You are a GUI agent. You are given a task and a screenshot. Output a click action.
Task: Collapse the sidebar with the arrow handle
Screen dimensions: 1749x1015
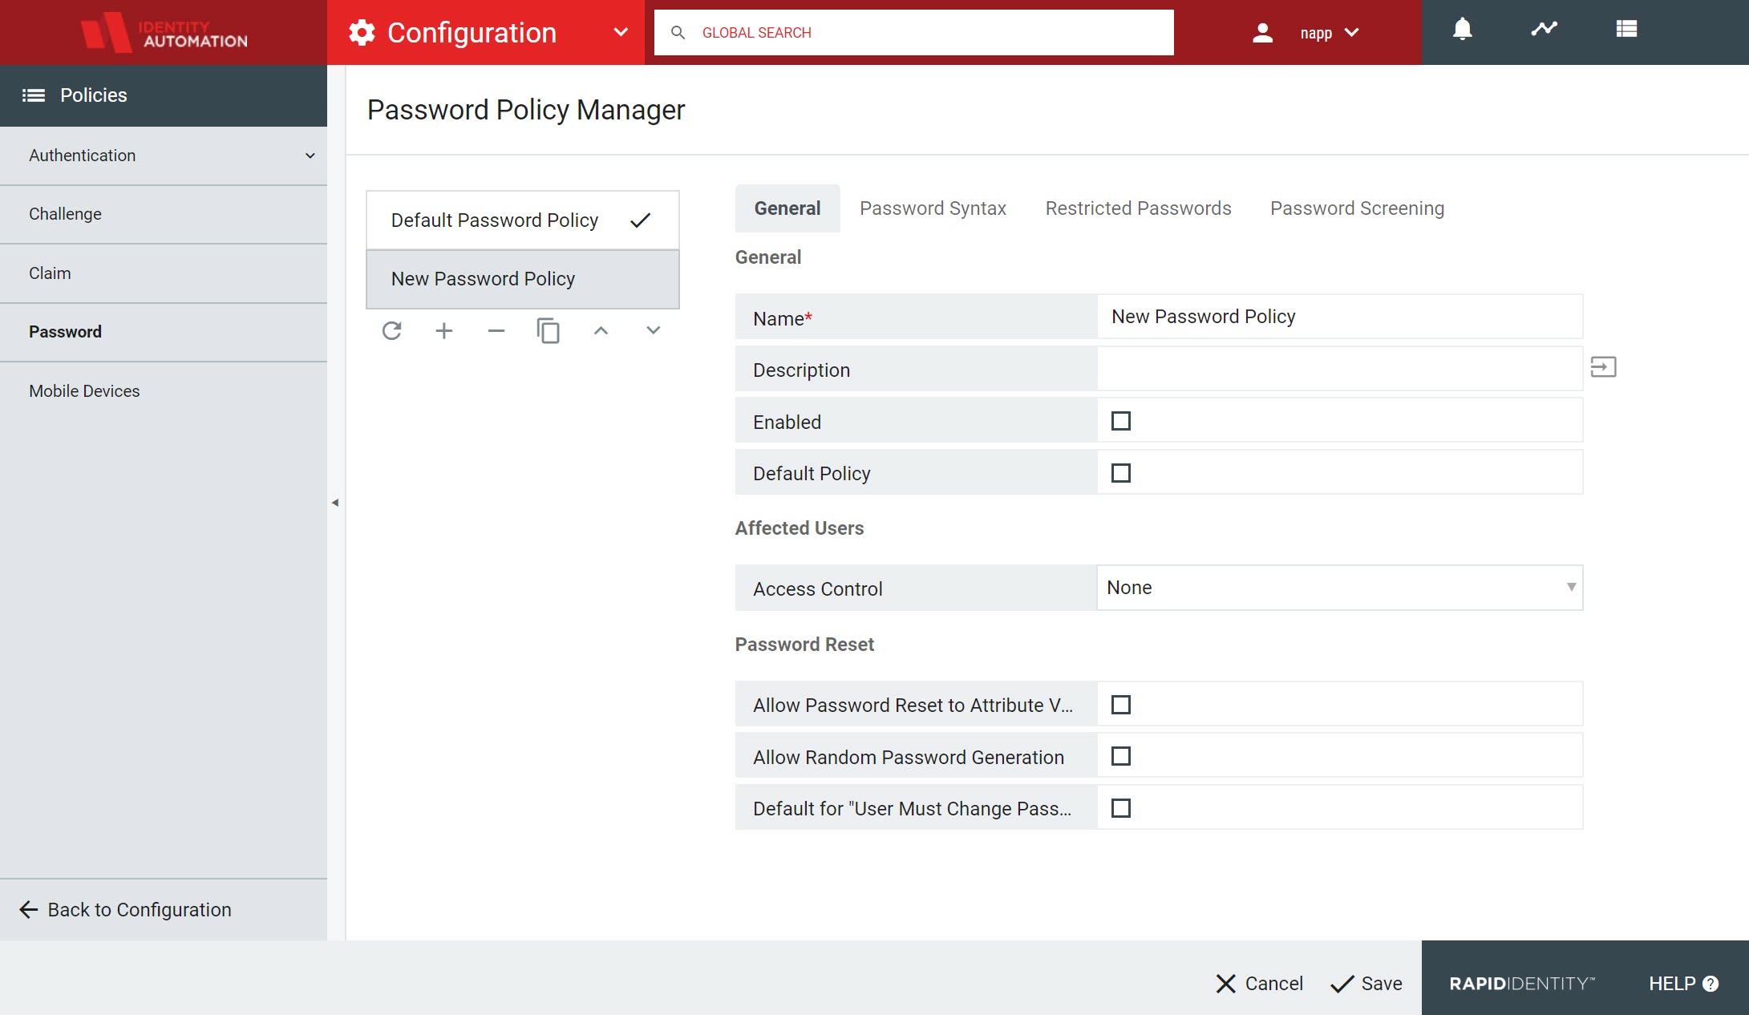(335, 503)
